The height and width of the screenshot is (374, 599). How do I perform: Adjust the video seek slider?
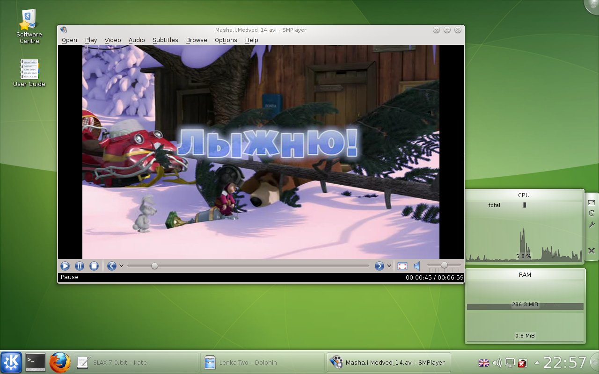(154, 266)
